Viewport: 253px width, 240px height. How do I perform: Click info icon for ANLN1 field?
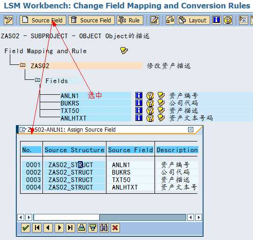click(139, 95)
